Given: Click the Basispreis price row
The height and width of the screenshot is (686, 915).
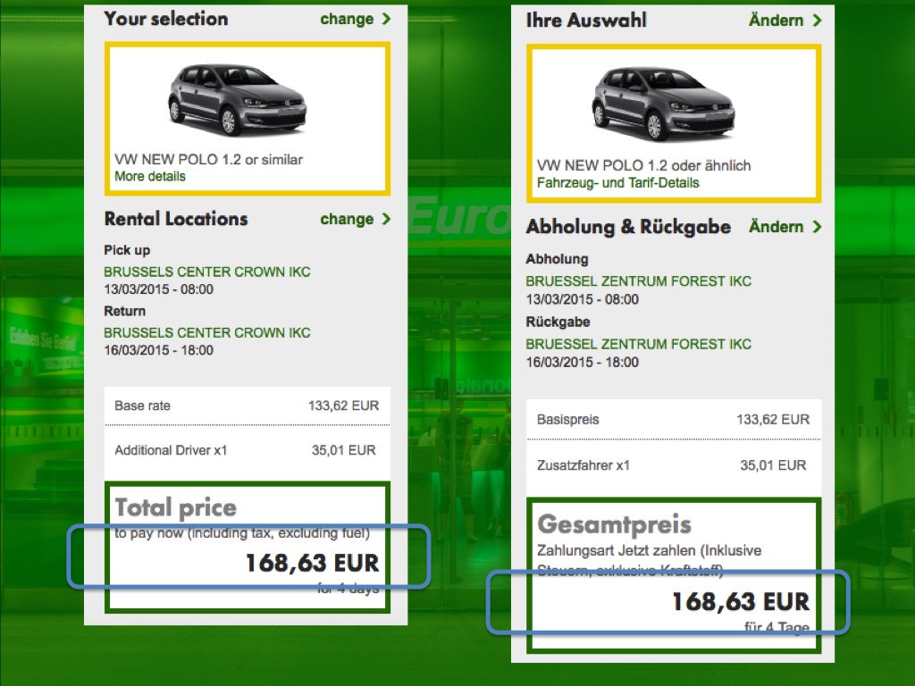Looking at the screenshot, I should click(672, 419).
